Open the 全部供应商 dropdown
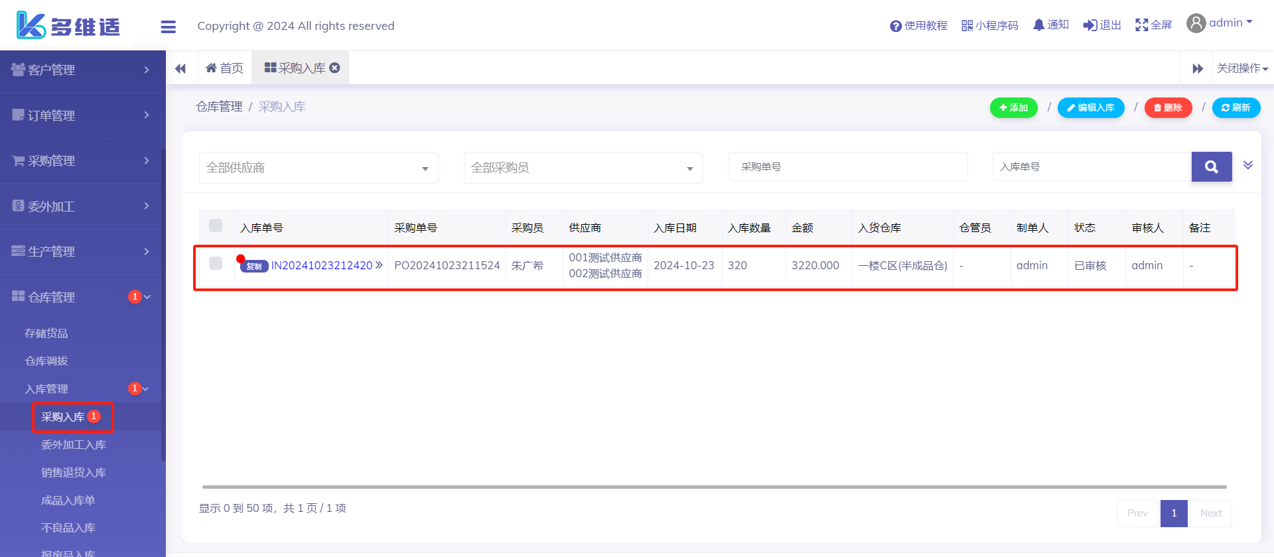 [318, 168]
